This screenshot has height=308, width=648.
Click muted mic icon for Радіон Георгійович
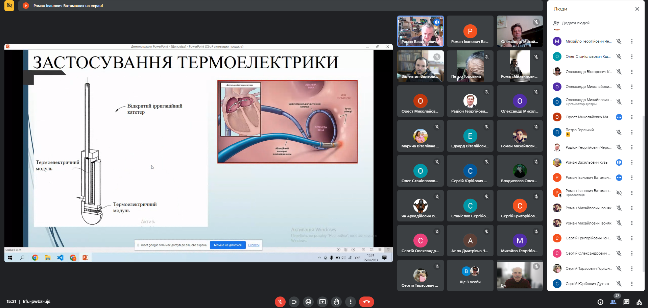click(619, 147)
